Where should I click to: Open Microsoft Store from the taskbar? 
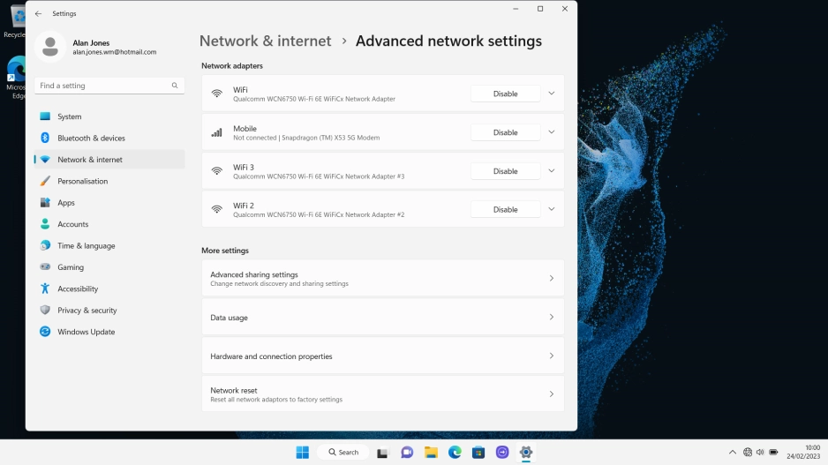pos(478,453)
